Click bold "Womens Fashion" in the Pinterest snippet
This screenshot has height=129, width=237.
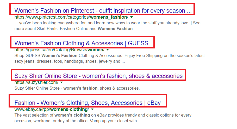click(x=115, y=28)
